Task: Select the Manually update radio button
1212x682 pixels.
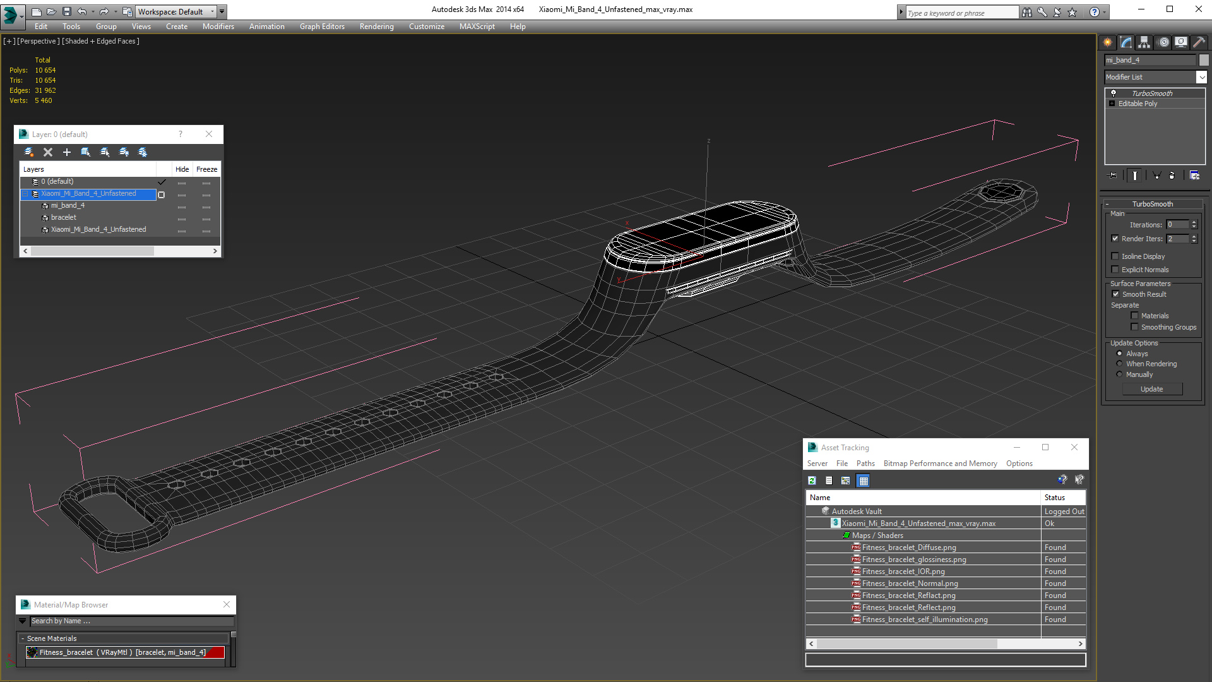Action: 1119,374
